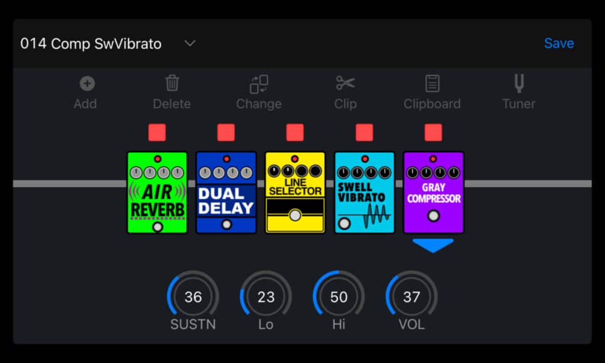Adjust the VOL knob showing 37

[x=412, y=296]
